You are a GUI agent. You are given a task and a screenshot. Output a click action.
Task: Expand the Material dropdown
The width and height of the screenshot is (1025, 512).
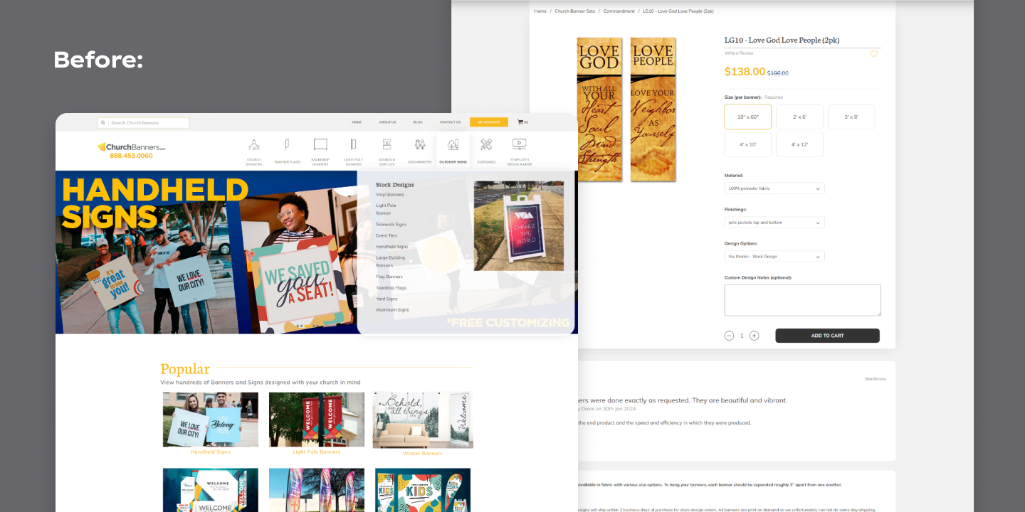pyautogui.click(x=774, y=188)
